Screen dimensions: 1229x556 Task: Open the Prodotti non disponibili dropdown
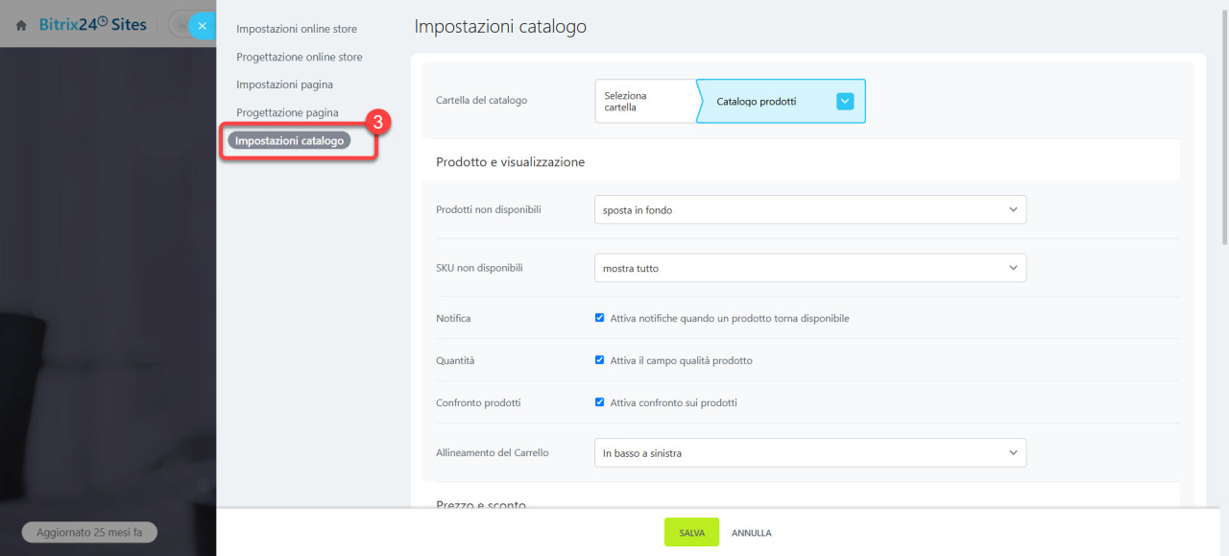tap(810, 209)
